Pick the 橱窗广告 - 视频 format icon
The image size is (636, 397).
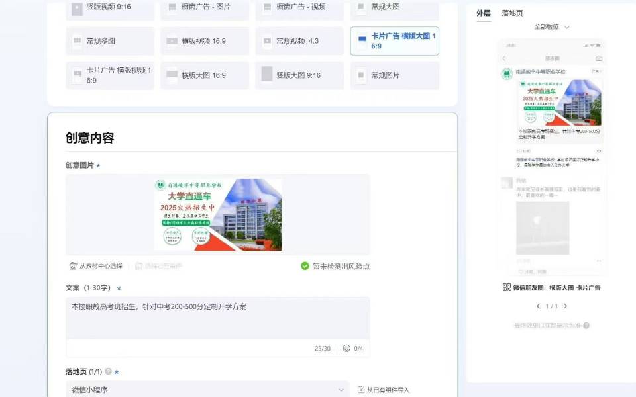pos(267,7)
